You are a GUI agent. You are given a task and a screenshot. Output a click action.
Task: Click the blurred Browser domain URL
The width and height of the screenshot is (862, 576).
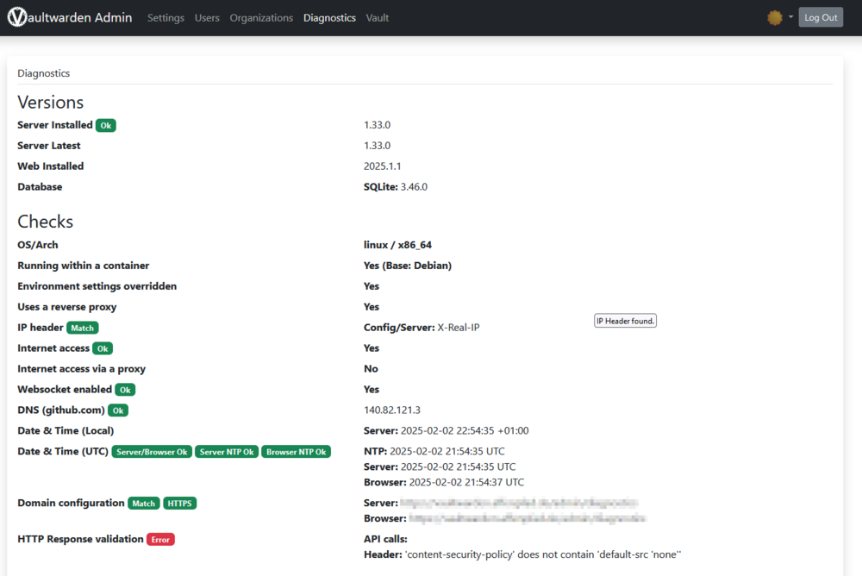click(528, 518)
